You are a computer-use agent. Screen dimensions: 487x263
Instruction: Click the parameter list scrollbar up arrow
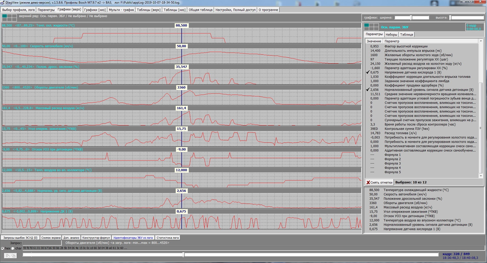(481, 41)
